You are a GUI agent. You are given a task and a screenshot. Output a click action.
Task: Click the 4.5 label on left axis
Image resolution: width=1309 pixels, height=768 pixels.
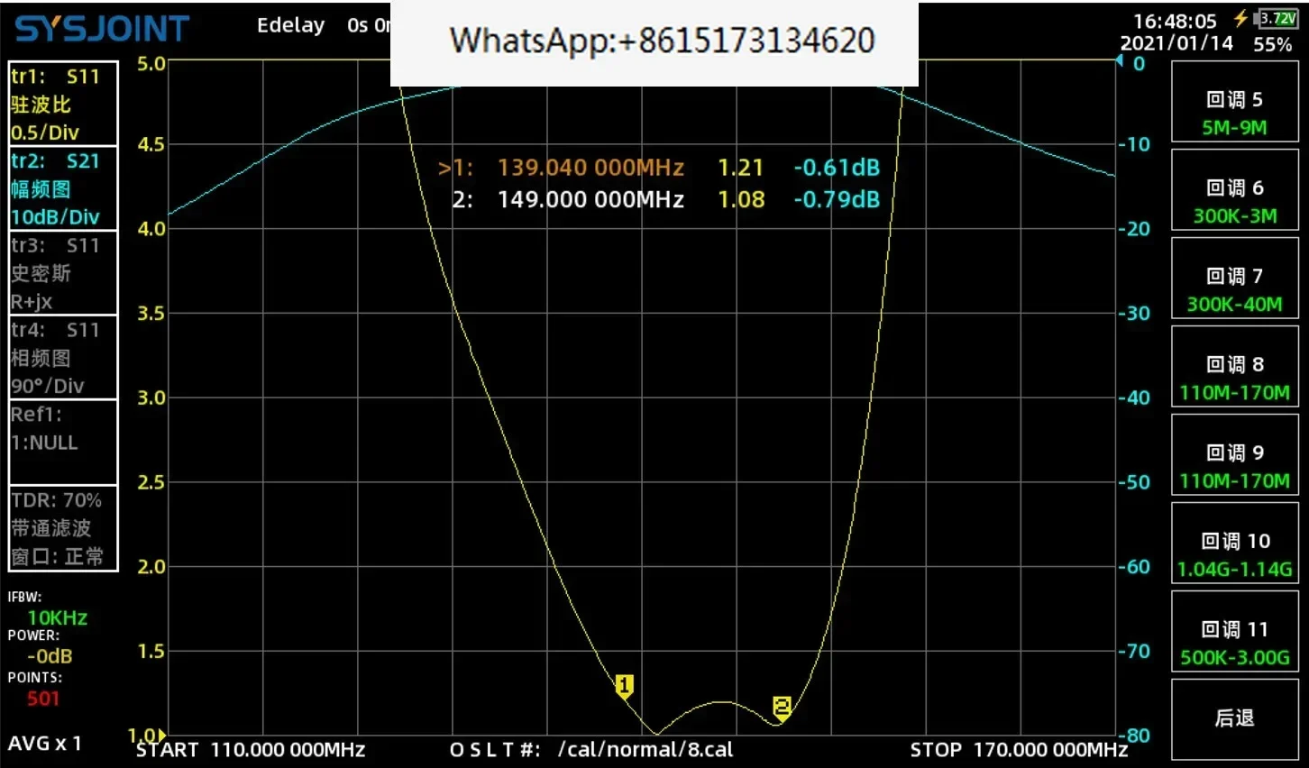click(x=151, y=144)
